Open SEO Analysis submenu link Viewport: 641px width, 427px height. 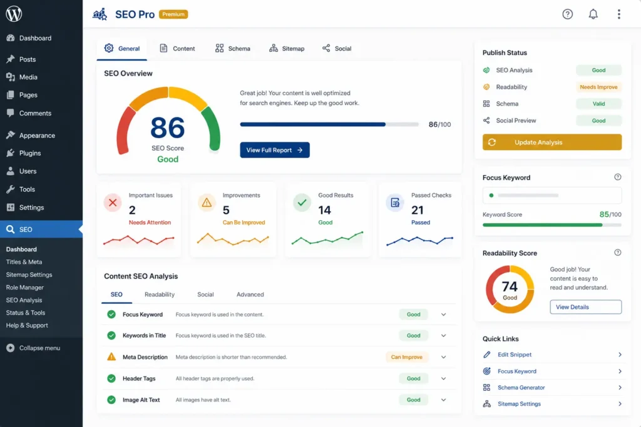click(24, 299)
